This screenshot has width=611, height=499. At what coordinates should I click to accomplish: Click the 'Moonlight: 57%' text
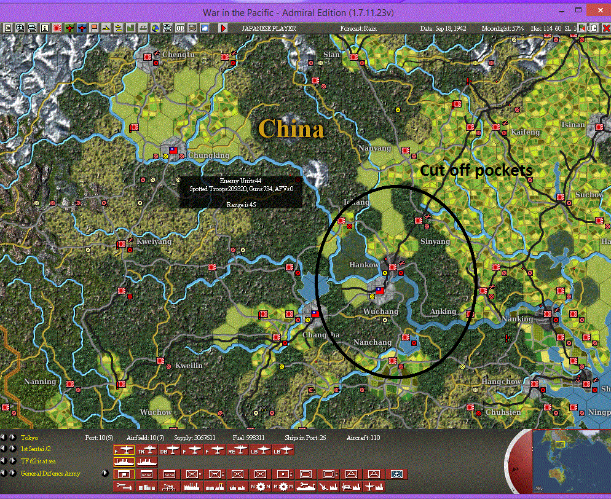[x=503, y=28]
